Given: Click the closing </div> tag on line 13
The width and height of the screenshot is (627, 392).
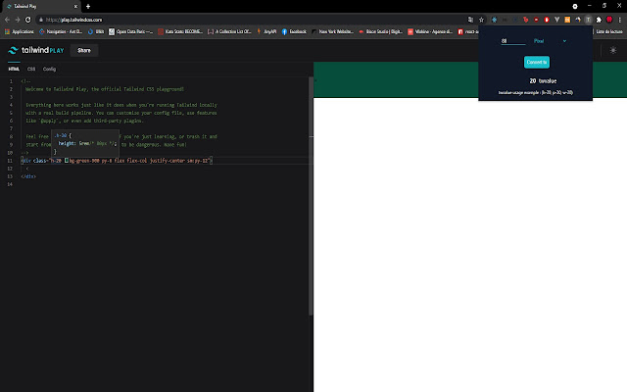Looking at the screenshot, I should [x=28, y=176].
